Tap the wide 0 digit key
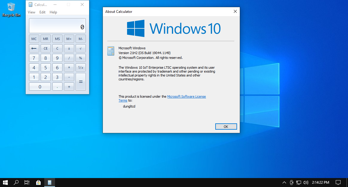 point(40,87)
